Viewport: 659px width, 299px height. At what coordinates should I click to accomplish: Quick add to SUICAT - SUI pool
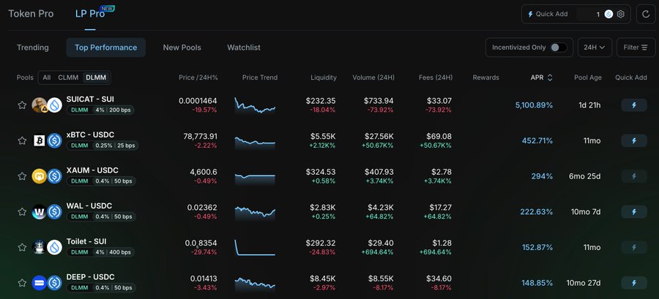(634, 105)
